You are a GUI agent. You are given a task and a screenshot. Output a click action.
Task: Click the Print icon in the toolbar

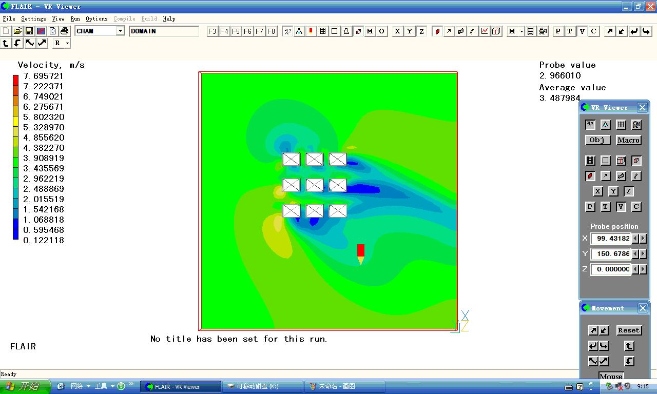point(64,31)
